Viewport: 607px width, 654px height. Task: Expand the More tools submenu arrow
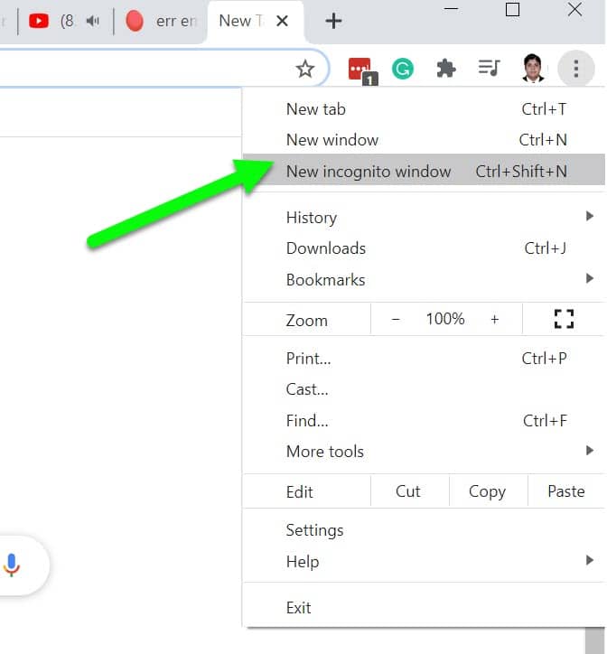coord(590,450)
